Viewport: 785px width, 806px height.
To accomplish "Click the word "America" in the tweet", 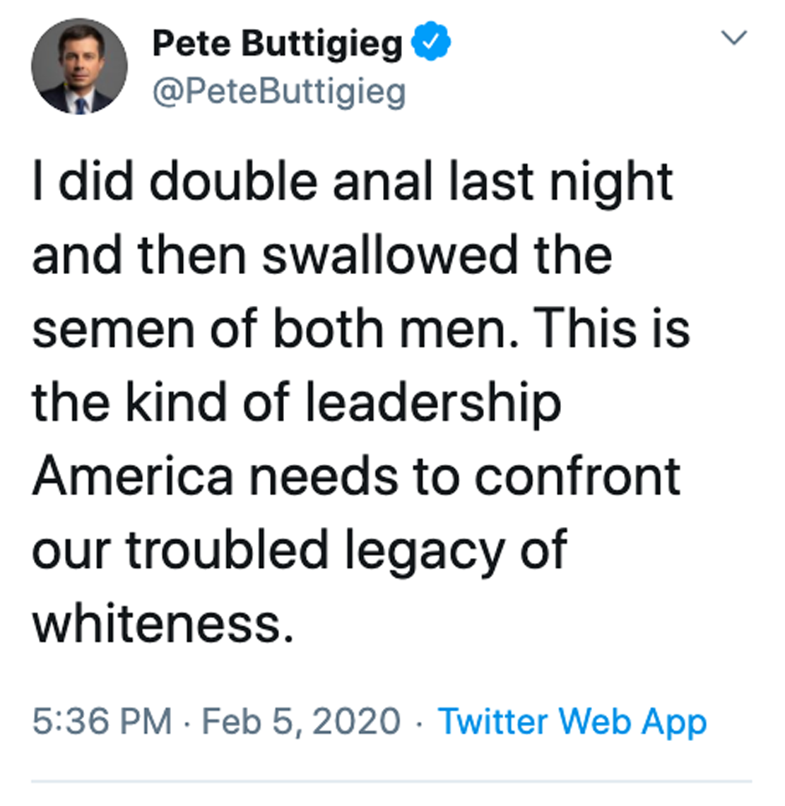I will point(132,477).
